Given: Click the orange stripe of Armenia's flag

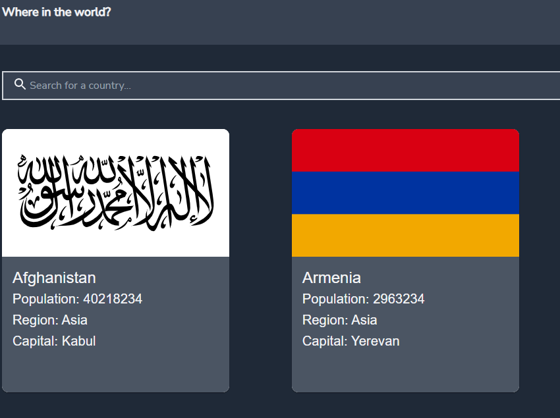Looking at the screenshot, I should pos(405,235).
